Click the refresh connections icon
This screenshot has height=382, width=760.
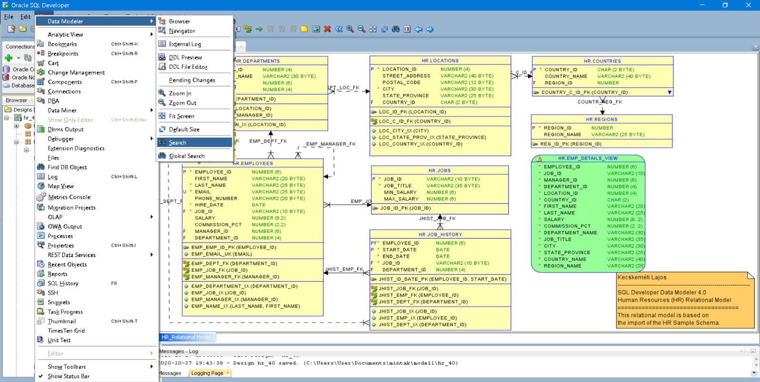tap(28, 58)
